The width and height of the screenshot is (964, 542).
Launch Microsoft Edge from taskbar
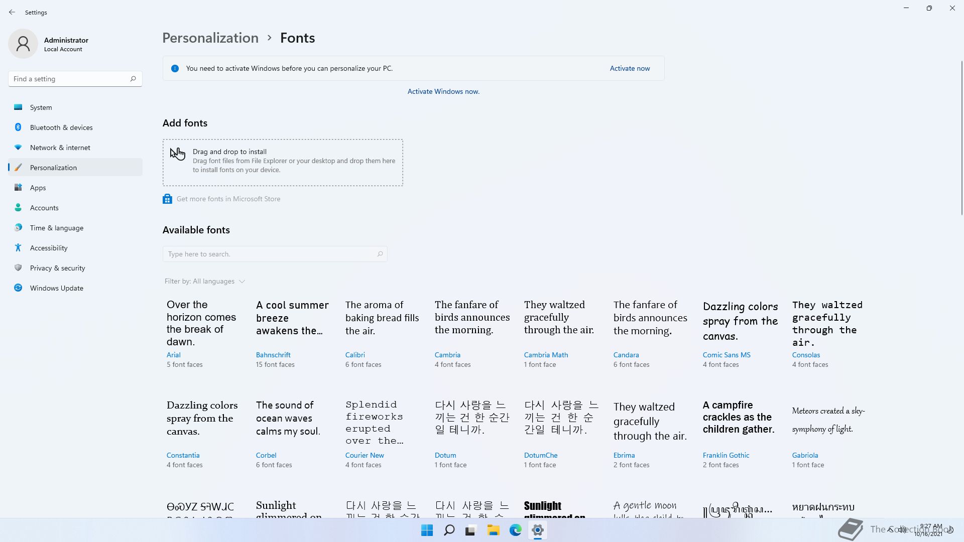click(x=516, y=530)
